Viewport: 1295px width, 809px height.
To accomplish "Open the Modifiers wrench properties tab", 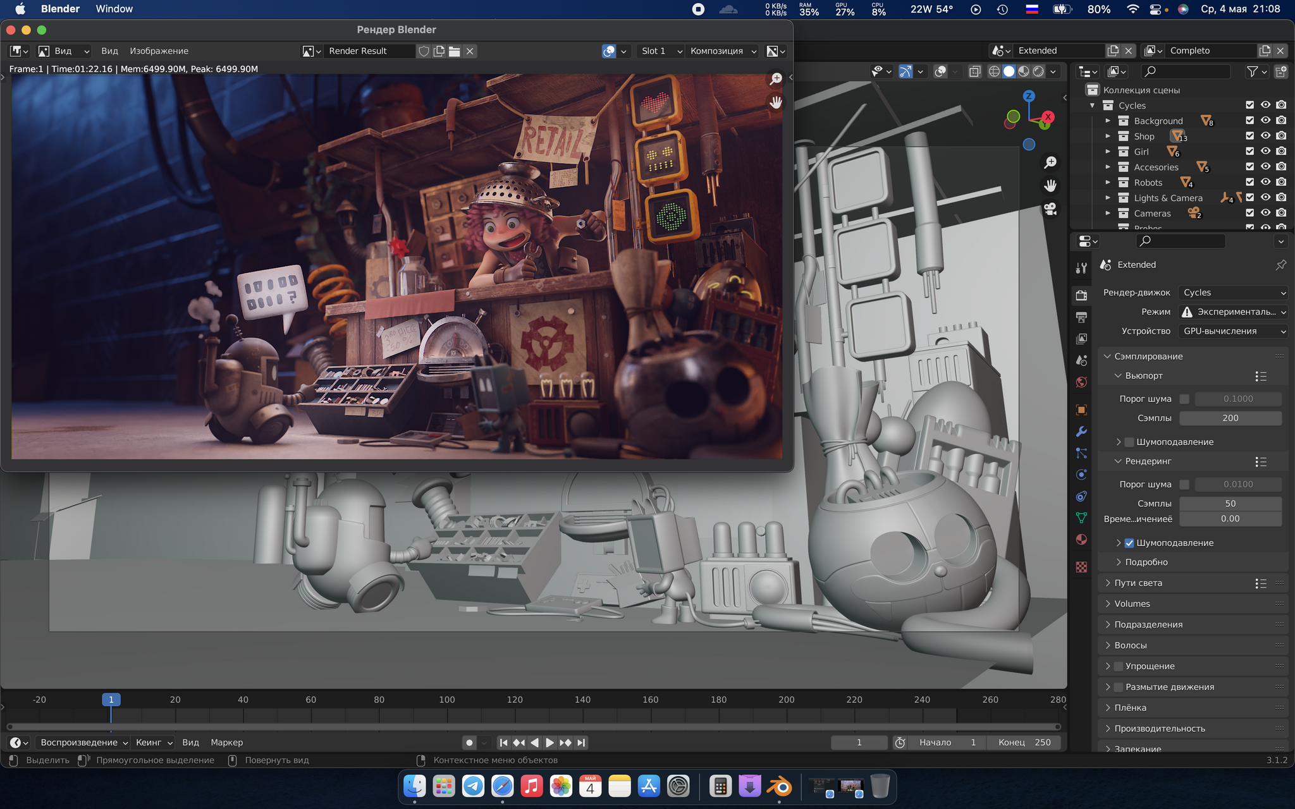I will pyautogui.click(x=1081, y=432).
